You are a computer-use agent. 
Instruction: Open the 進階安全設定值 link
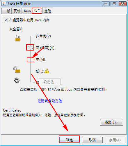(50, 101)
